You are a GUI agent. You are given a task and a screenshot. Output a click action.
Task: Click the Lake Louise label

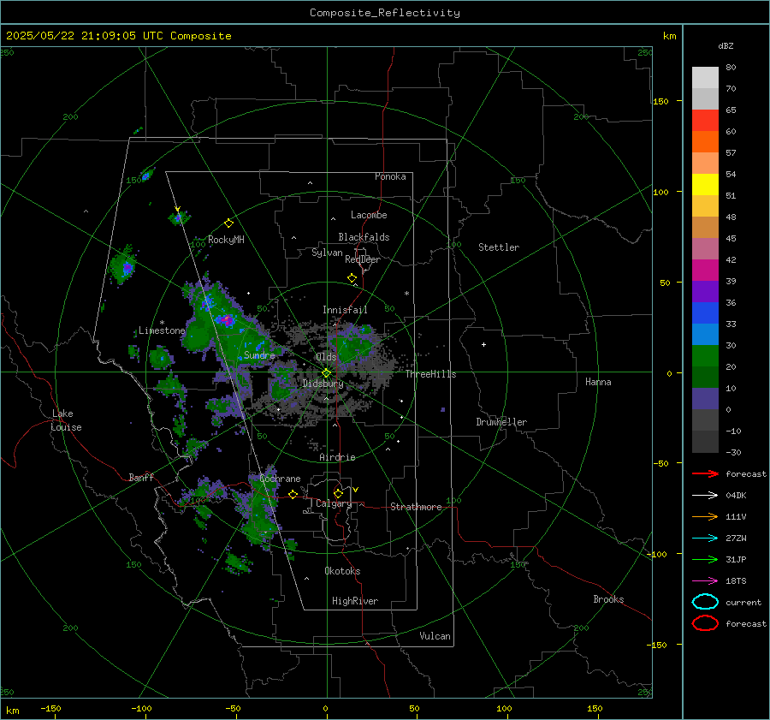point(67,420)
